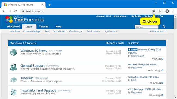This screenshot has width=177, height=99.
Task: Expand the My Content dropdown
Action: [111, 31]
